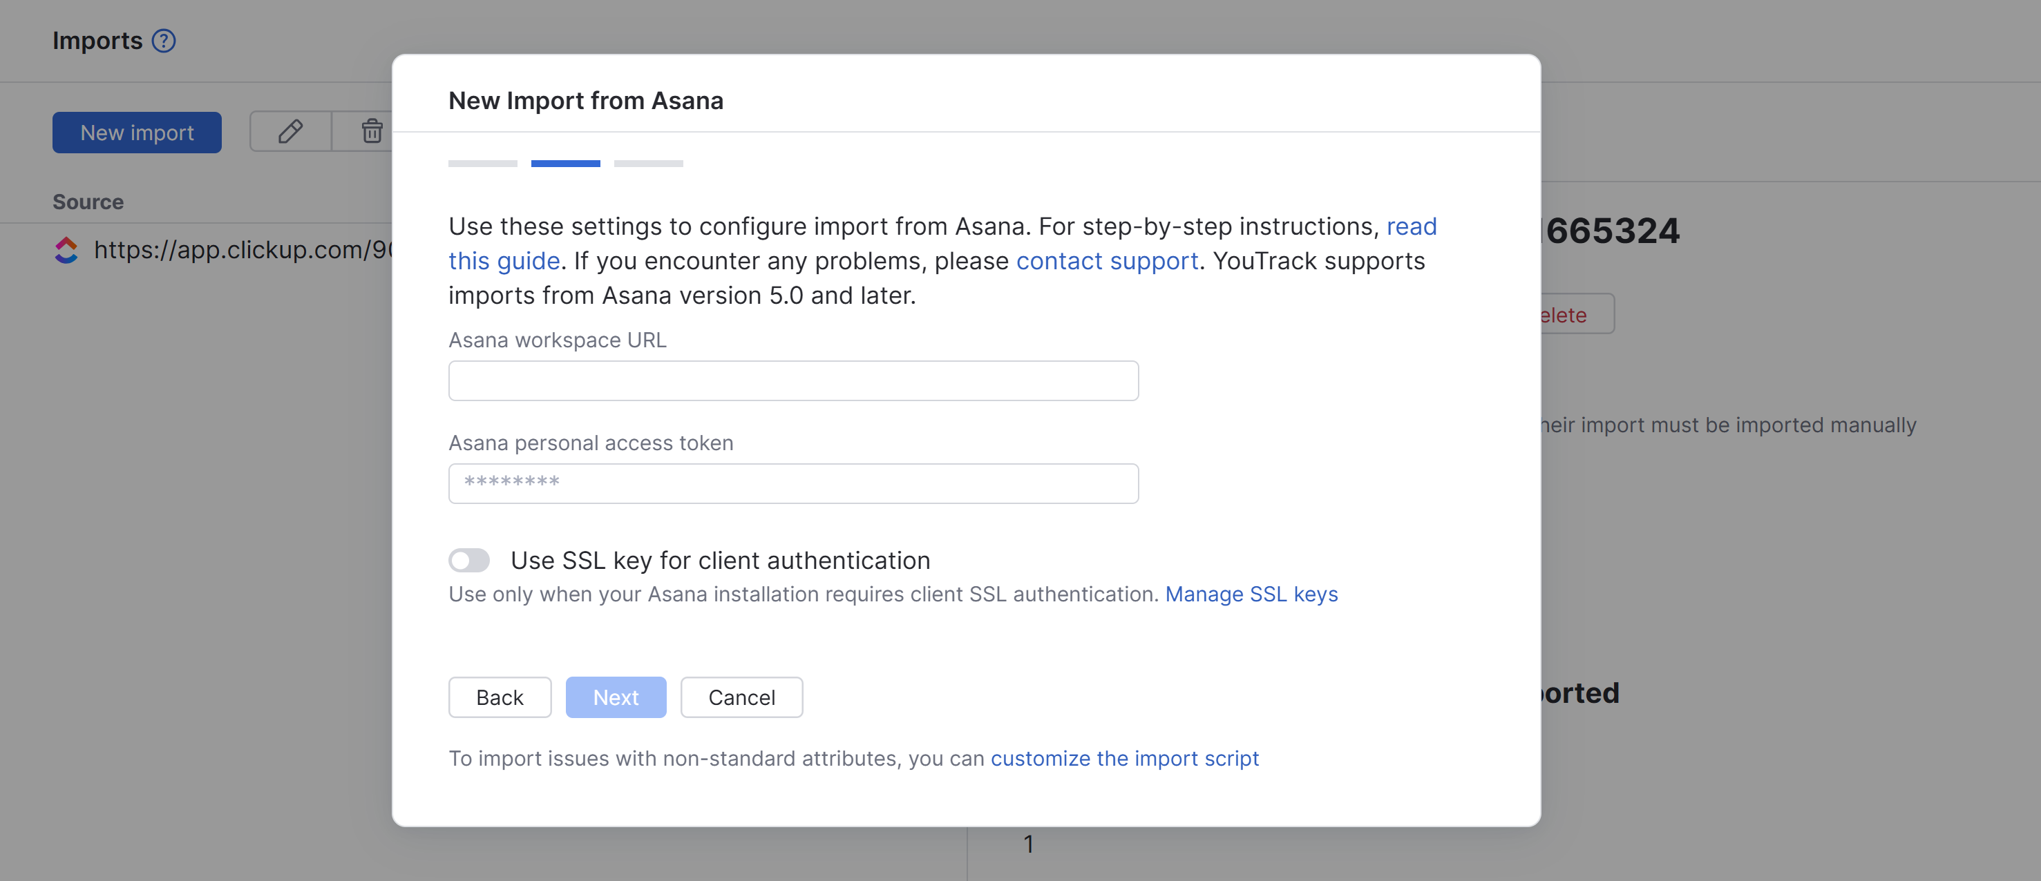Open Manage SSL keys link
Screen dimensions: 2041x881
point(1251,594)
